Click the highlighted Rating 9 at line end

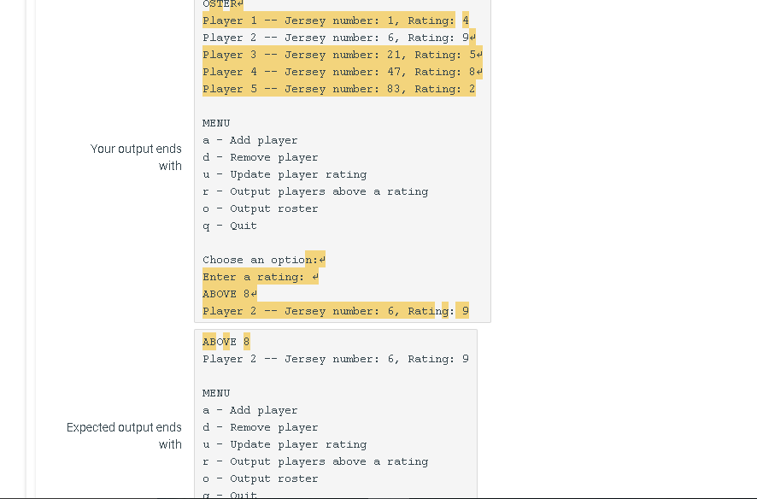[x=465, y=310]
